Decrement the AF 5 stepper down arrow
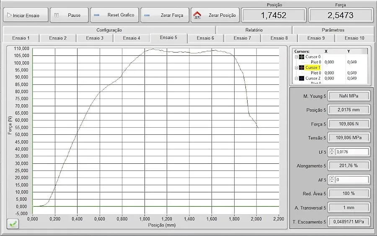The image size is (377, 236). click(332, 181)
